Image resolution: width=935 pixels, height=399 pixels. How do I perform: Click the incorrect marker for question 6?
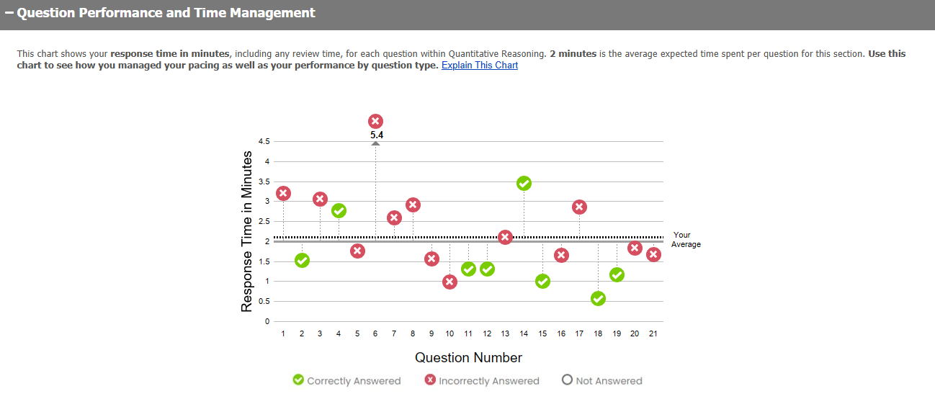tap(375, 122)
